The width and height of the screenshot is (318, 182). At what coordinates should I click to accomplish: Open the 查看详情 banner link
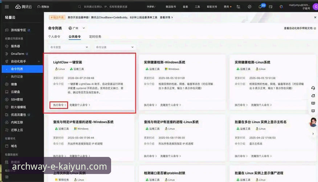[x=166, y=17]
